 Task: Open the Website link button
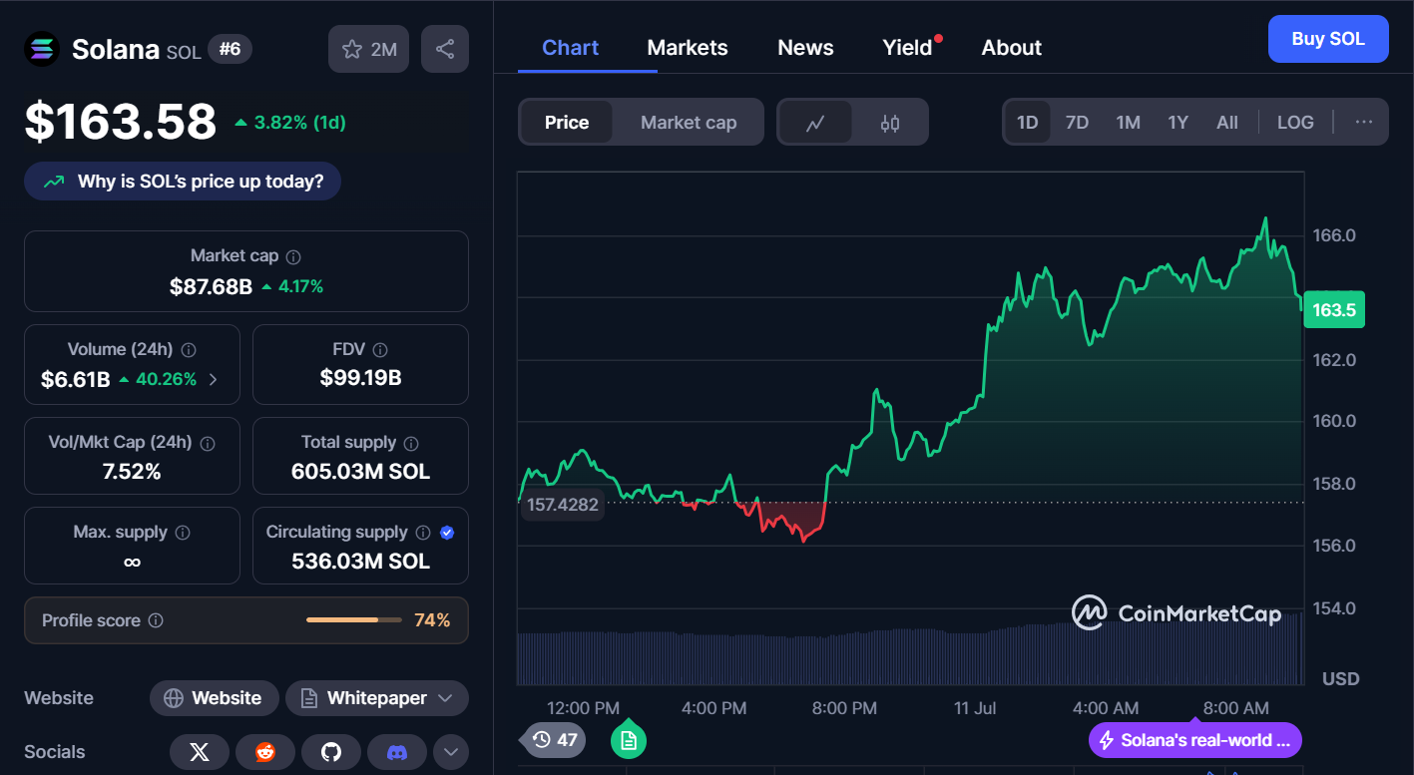213,698
